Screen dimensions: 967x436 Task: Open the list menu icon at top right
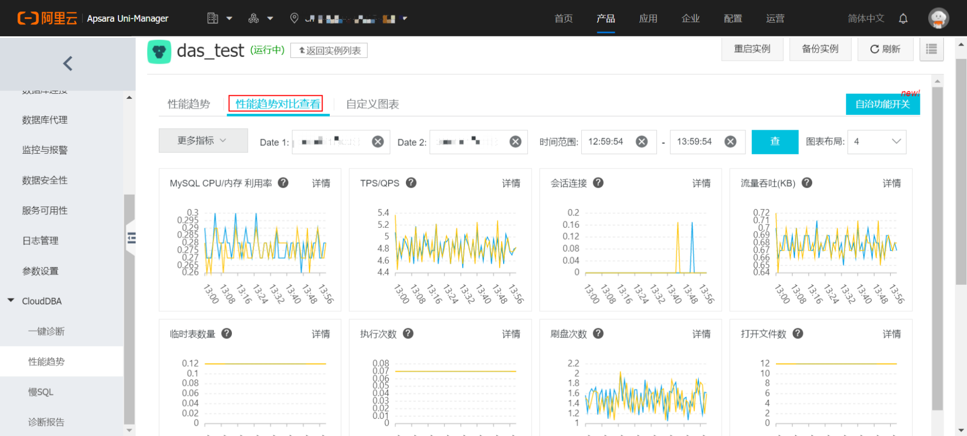(x=931, y=49)
